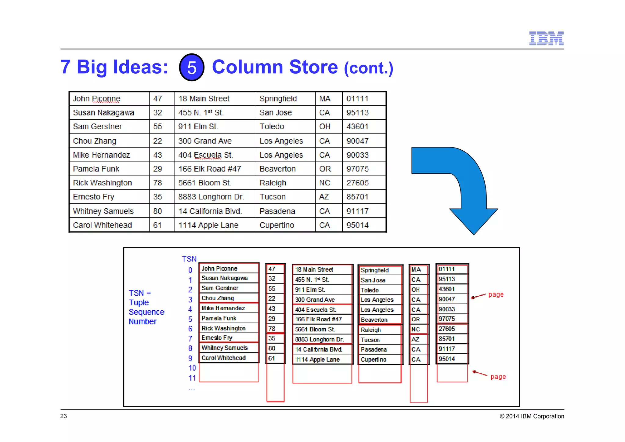This screenshot has width=625, height=442.
Task: Click '5661 Bloom St.' in the upper table
Action: (205, 183)
